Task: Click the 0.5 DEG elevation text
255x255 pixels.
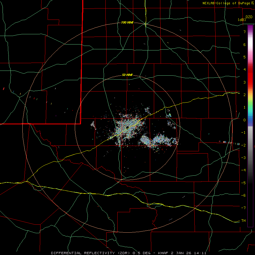Action: [x=141, y=253]
